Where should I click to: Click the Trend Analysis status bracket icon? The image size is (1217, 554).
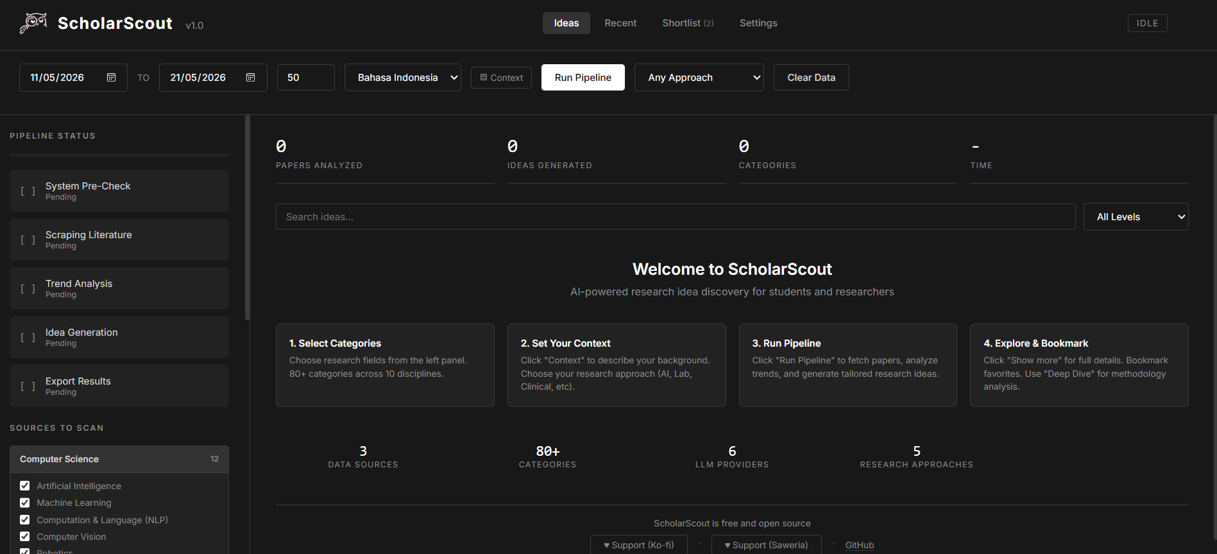pos(28,288)
